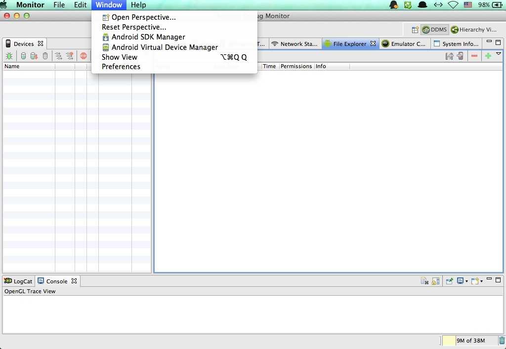Click Update Heap icon in Devices toolbar
The image size is (506, 349).
point(23,56)
